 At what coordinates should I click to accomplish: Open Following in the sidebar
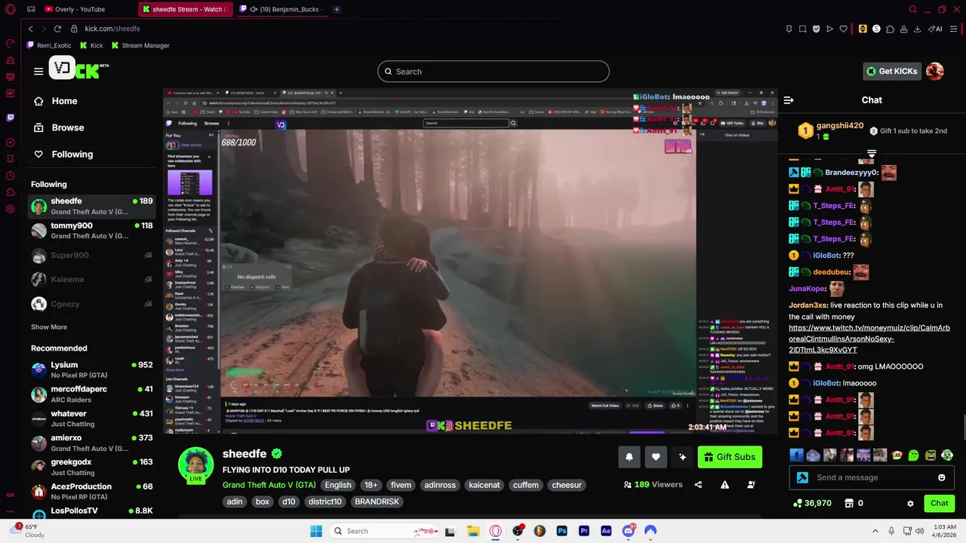[63, 154]
